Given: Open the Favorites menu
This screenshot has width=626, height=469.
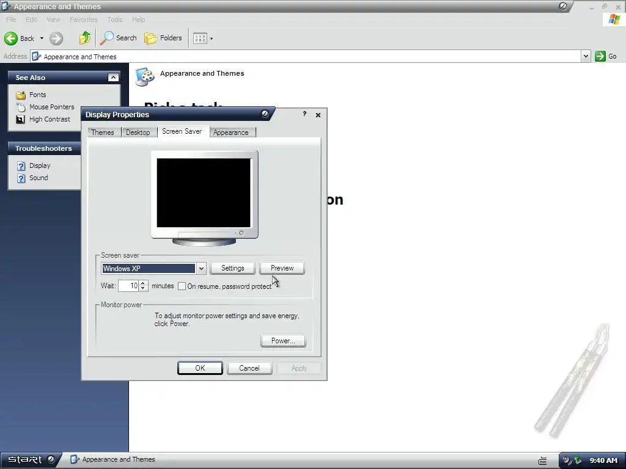Looking at the screenshot, I should point(83,20).
